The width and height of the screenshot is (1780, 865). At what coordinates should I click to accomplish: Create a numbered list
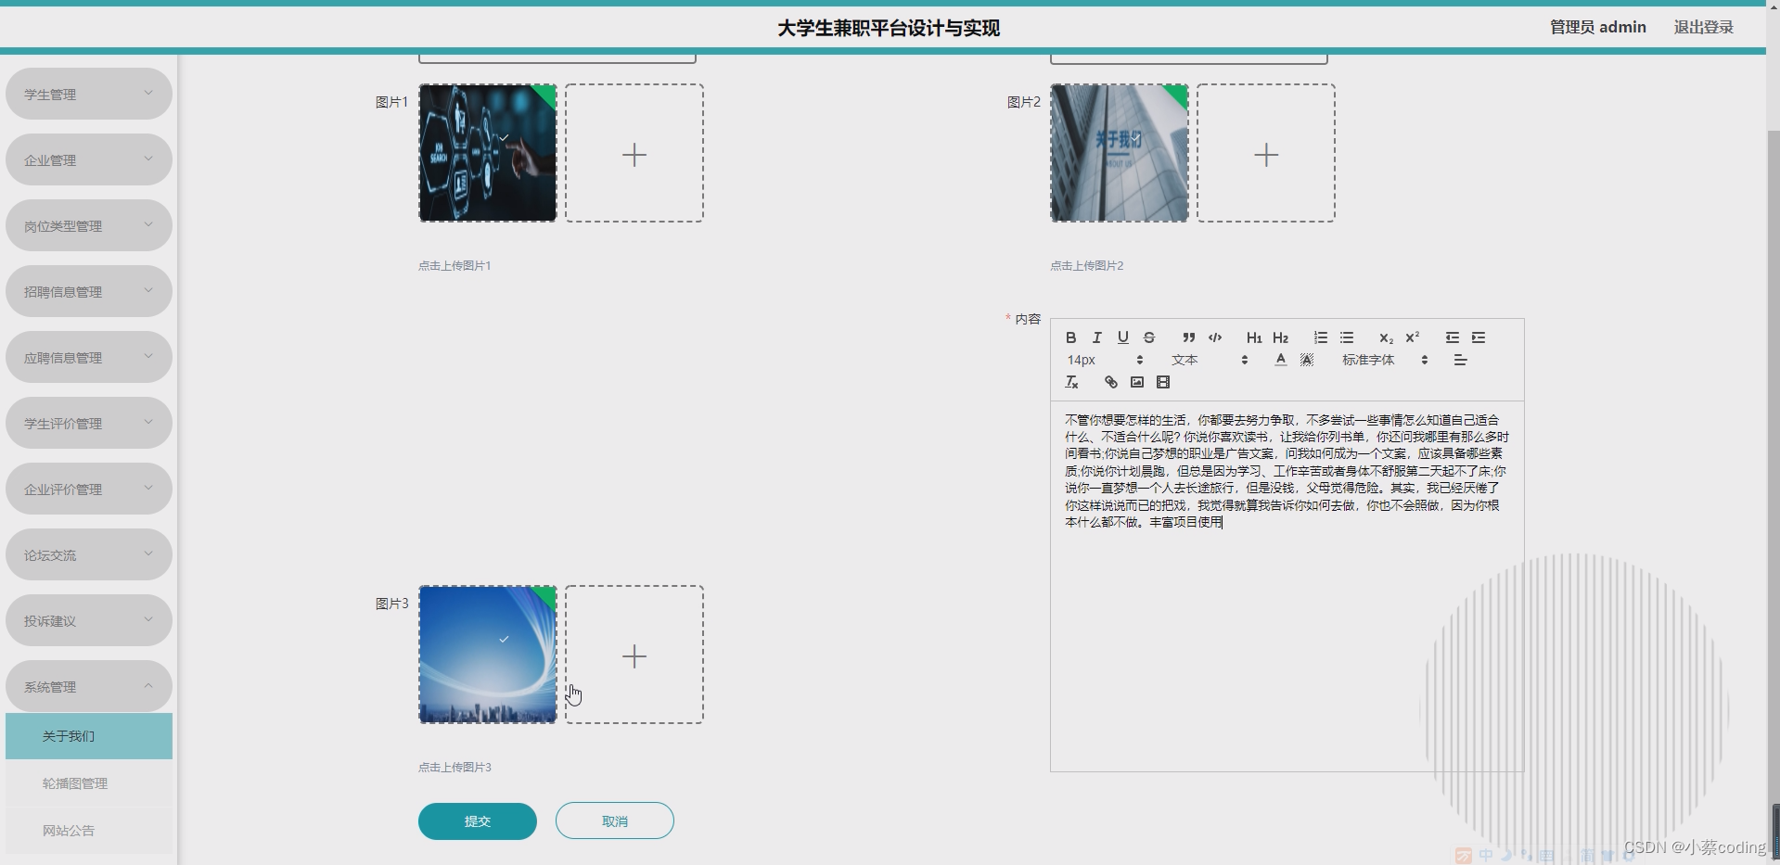(x=1320, y=337)
